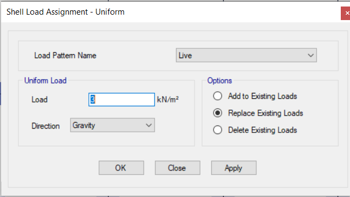
Task: Open the Load Pattern Name dropdown
Action: pos(246,55)
